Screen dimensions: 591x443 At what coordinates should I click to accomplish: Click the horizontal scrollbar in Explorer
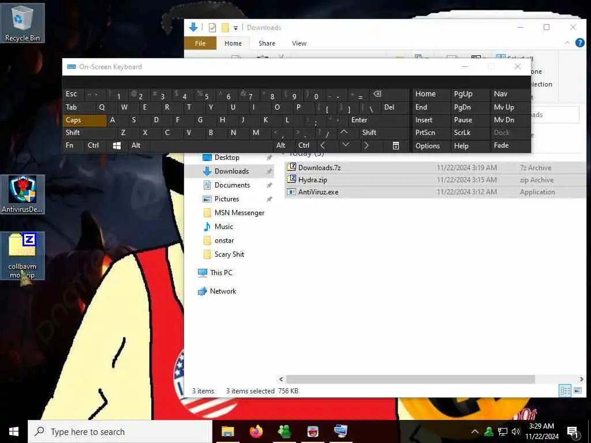click(410, 379)
